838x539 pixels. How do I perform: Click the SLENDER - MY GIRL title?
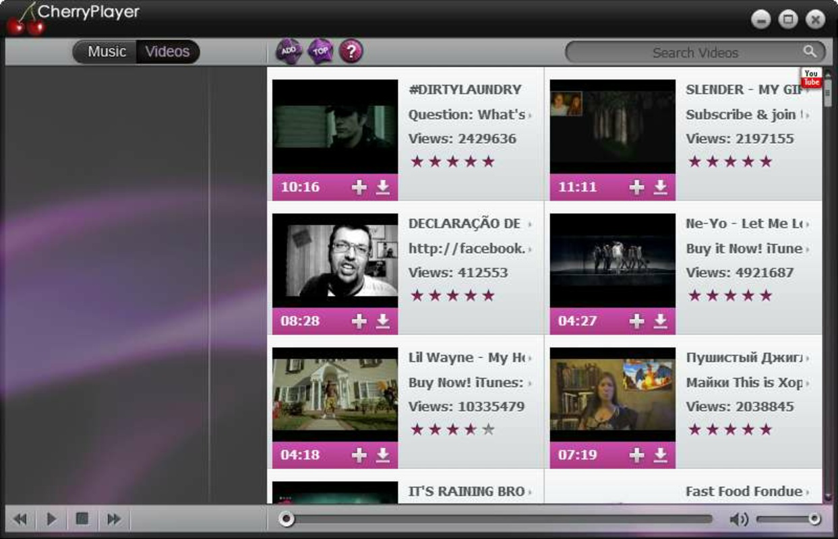coord(744,90)
